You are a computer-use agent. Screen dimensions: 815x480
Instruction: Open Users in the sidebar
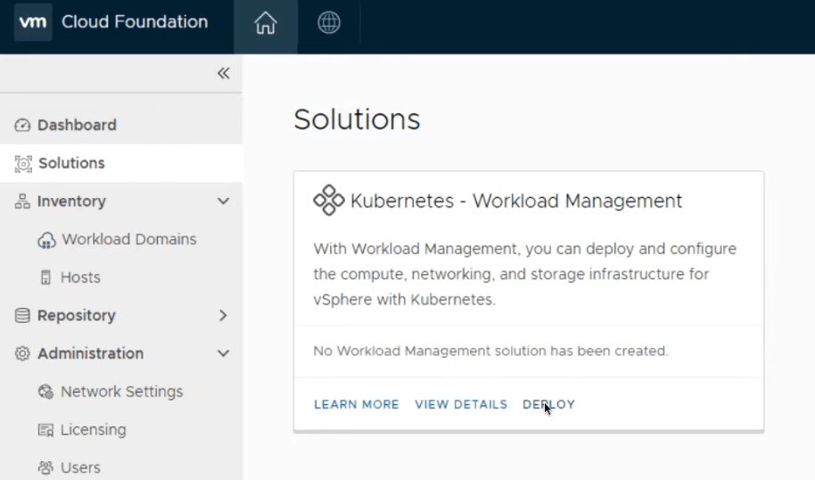pyautogui.click(x=80, y=468)
